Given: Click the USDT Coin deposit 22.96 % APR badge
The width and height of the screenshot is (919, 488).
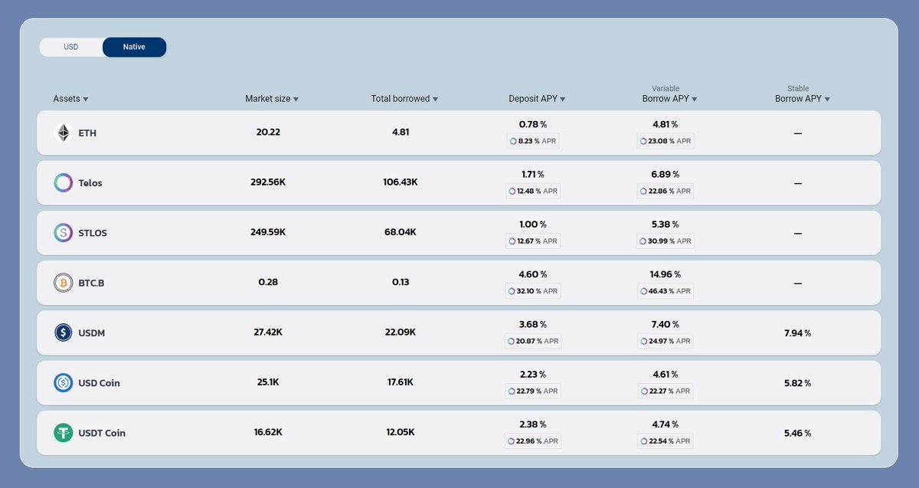Looking at the screenshot, I should pos(533,441).
